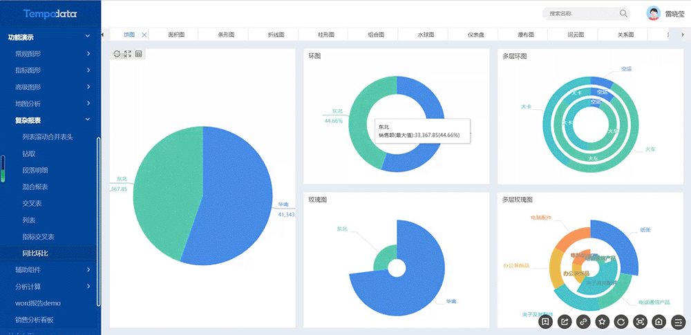Click the user avatar picture
Screen dimensions: 691x335
653,13
